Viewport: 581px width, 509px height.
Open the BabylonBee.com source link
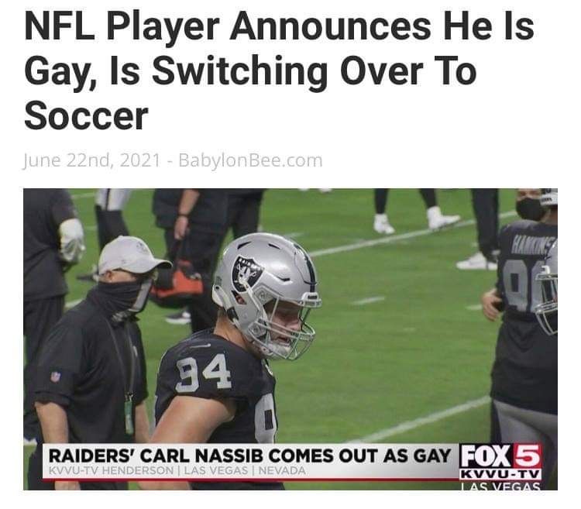pyautogui.click(x=250, y=160)
